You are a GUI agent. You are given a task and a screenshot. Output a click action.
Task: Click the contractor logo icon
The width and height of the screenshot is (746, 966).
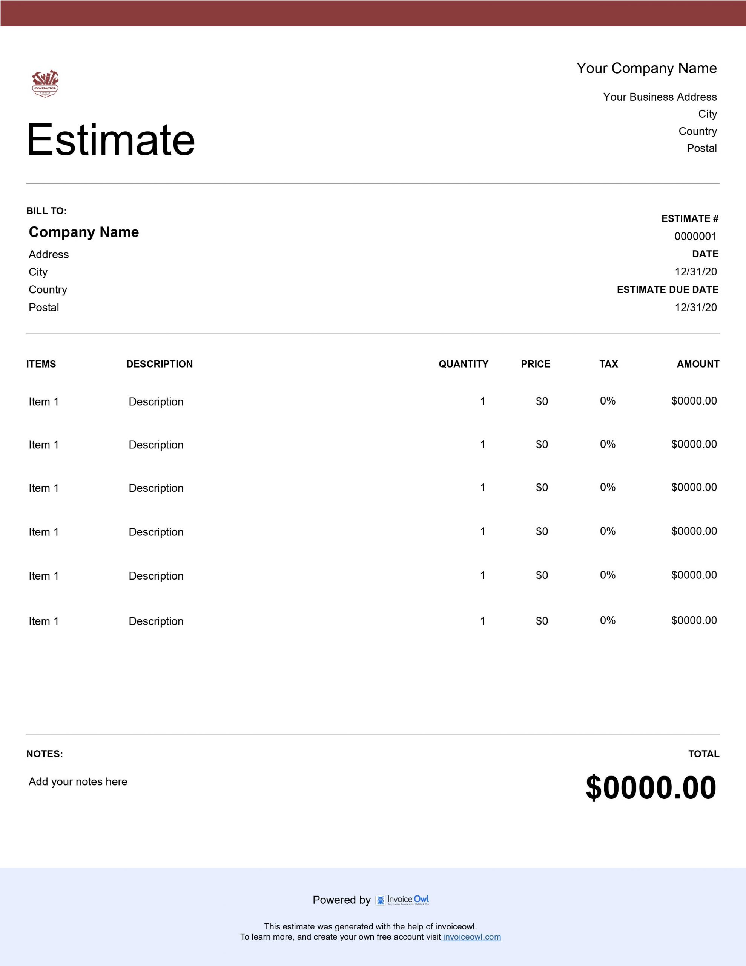pyautogui.click(x=45, y=84)
